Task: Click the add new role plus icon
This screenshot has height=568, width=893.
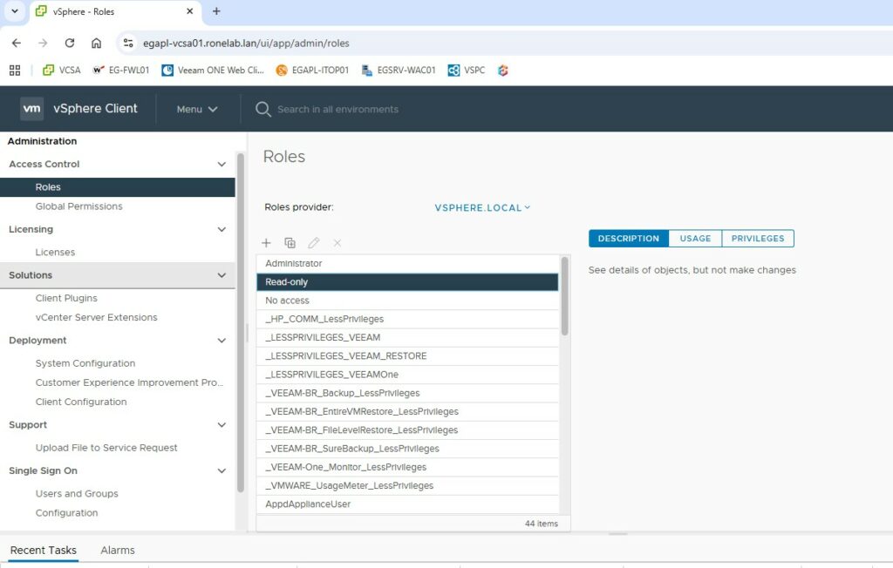Action: tap(267, 243)
